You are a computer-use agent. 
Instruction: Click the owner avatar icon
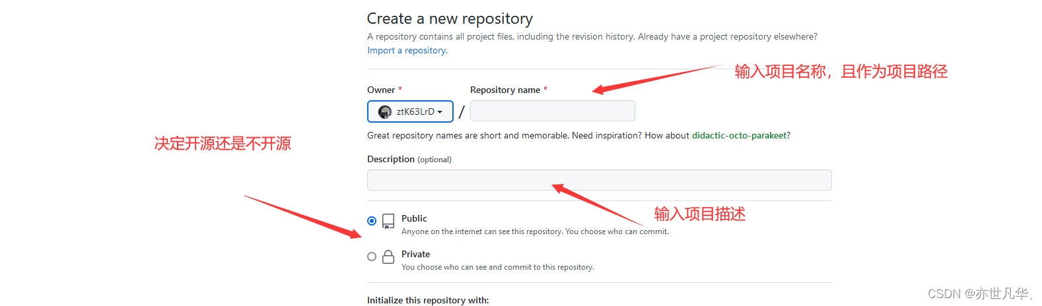coord(385,112)
